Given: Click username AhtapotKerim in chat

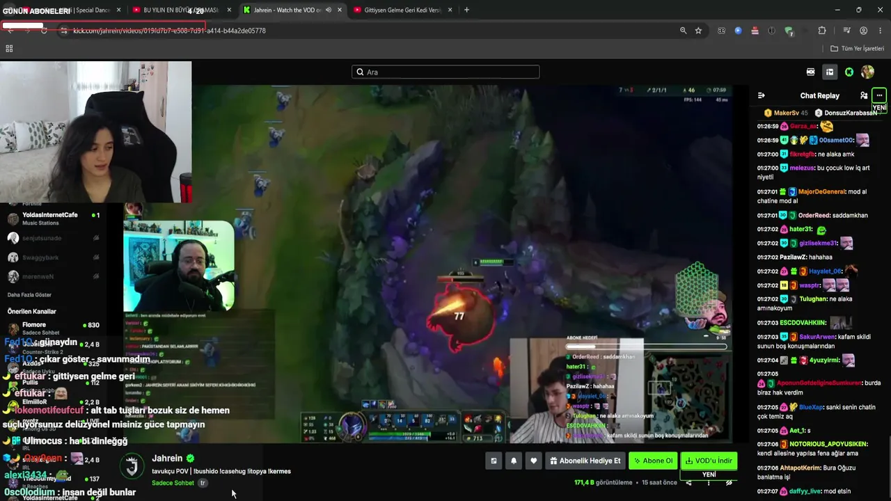Looking at the screenshot, I should pyautogui.click(x=800, y=468).
